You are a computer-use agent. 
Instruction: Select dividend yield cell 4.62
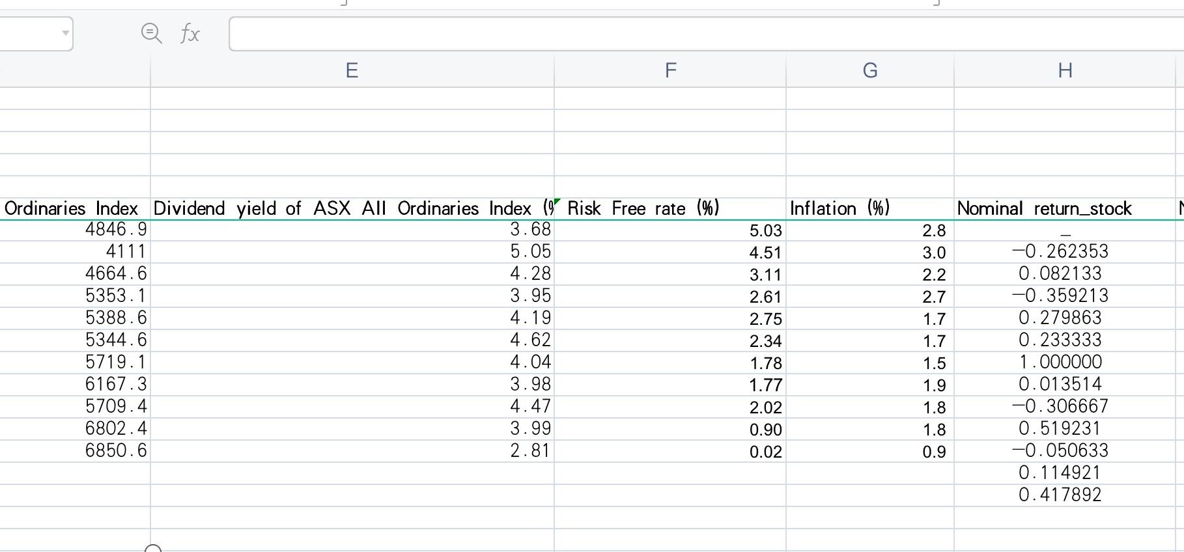click(x=352, y=340)
